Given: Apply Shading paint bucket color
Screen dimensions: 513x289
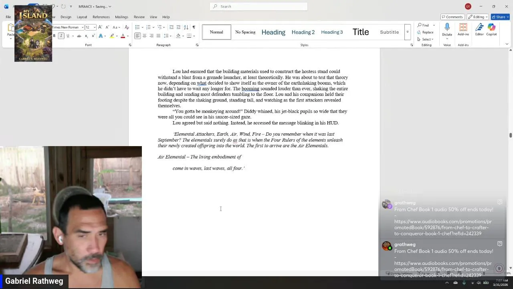Looking at the screenshot, I should (x=178, y=36).
